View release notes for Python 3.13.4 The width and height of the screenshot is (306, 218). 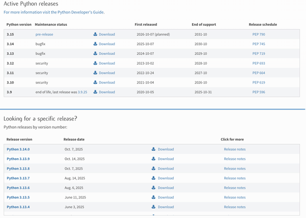coord(235,207)
